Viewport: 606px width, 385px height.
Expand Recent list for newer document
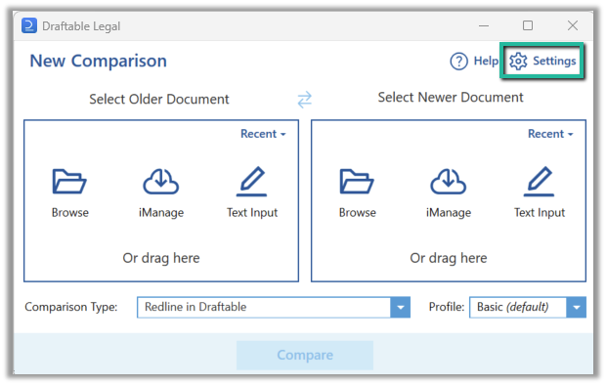pos(550,134)
